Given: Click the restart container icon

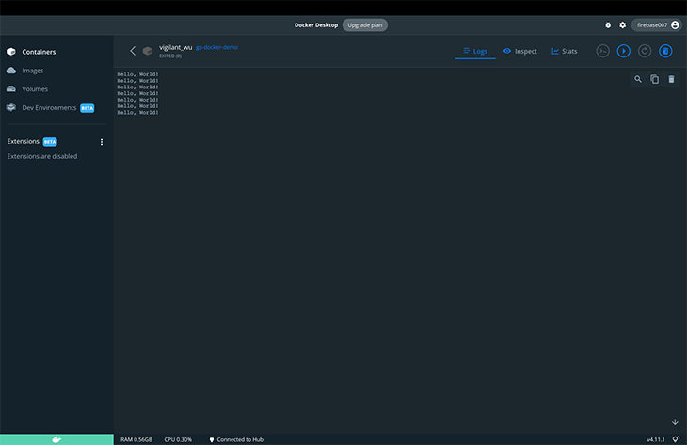Looking at the screenshot, I should [645, 51].
